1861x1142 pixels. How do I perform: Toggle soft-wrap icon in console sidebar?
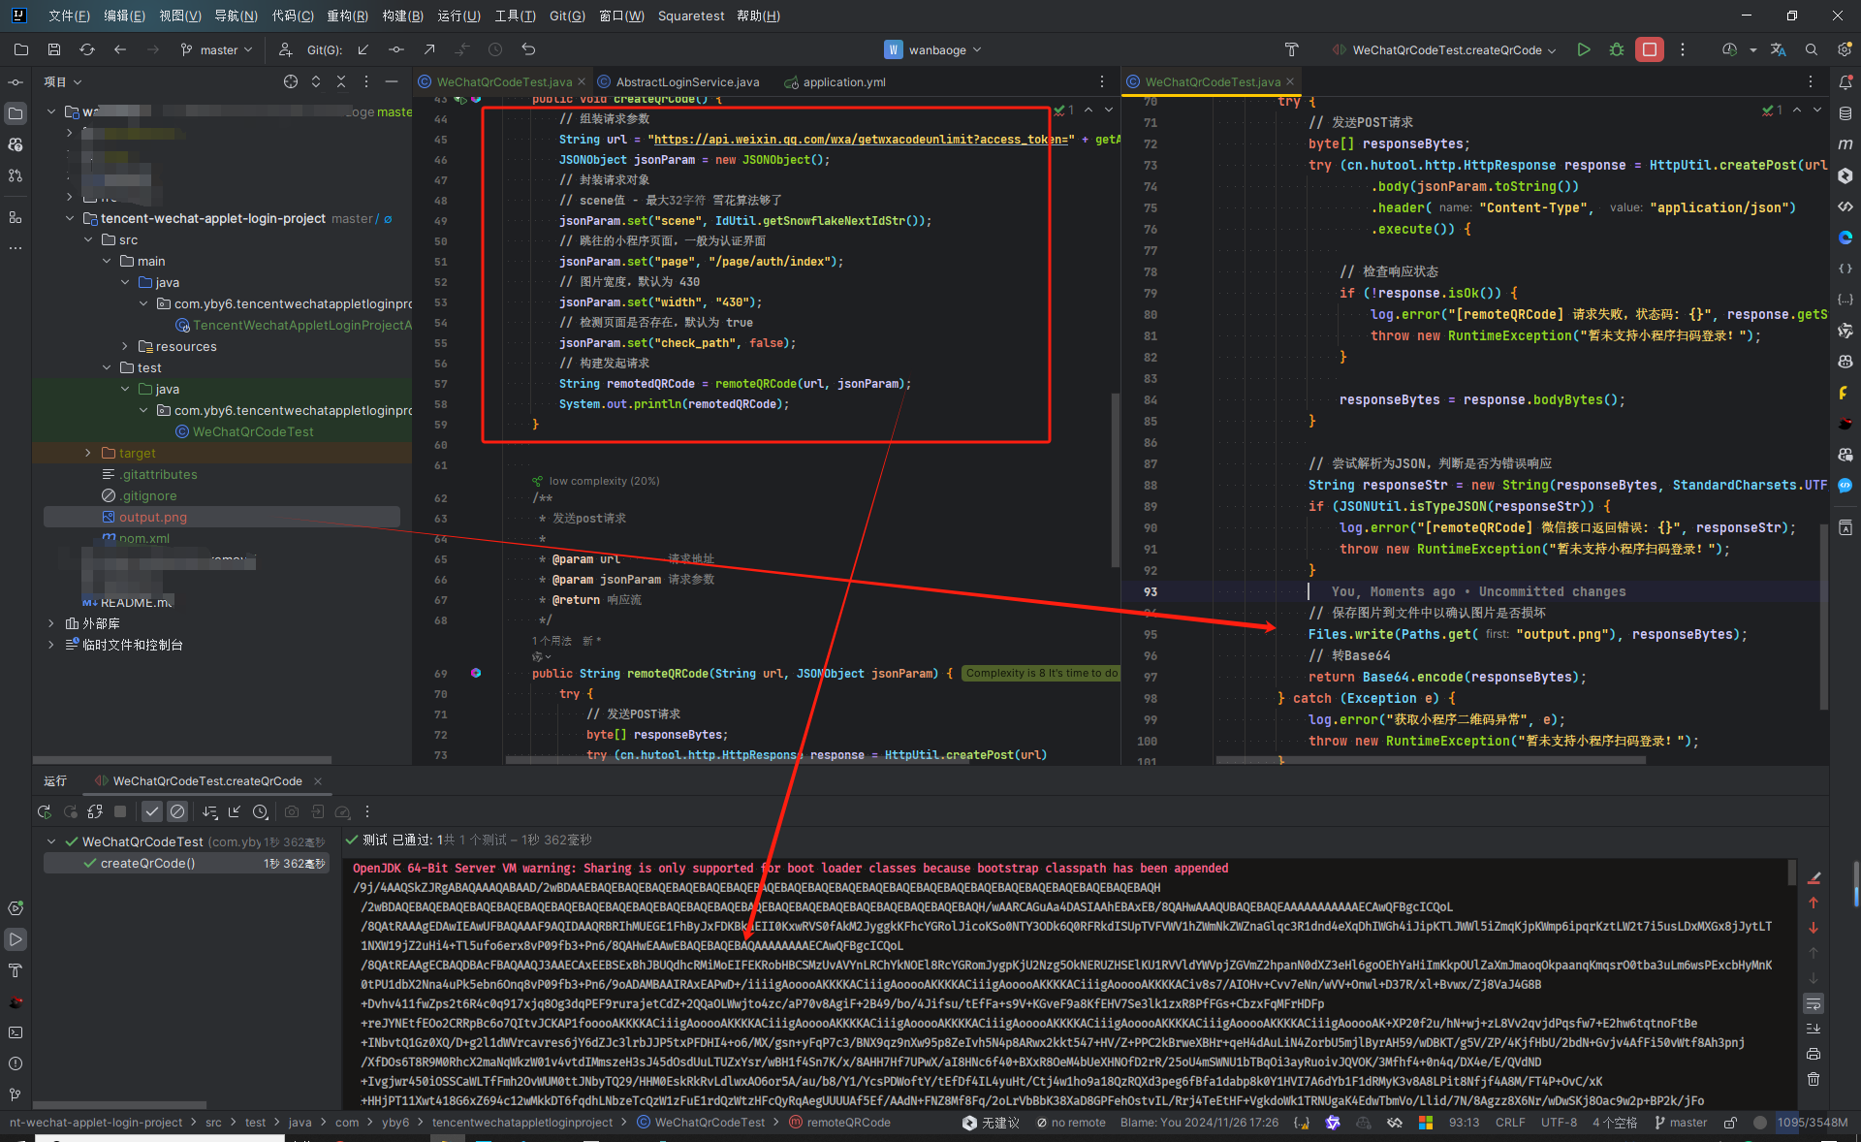(x=1814, y=1003)
